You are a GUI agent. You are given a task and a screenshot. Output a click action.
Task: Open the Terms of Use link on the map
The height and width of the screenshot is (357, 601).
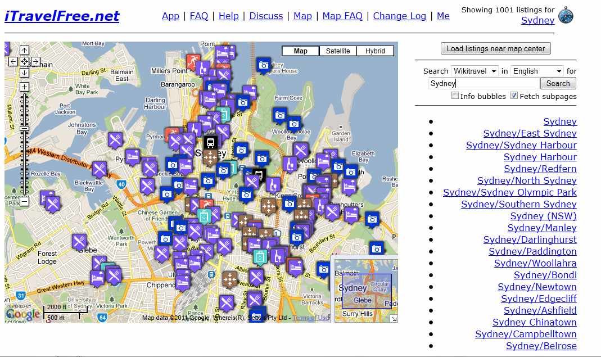pyautogui.click(x=311, y=318)
